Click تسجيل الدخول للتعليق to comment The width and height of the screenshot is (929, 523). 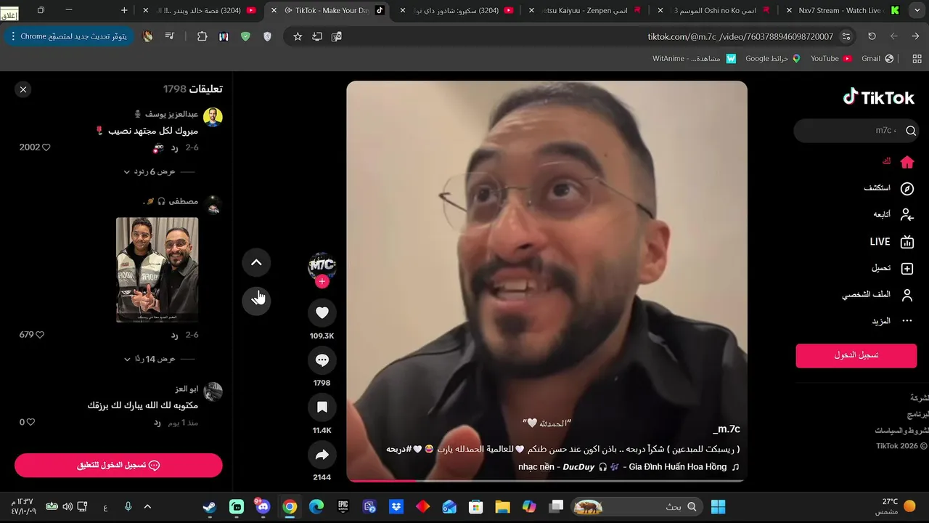tap(118, 465)
